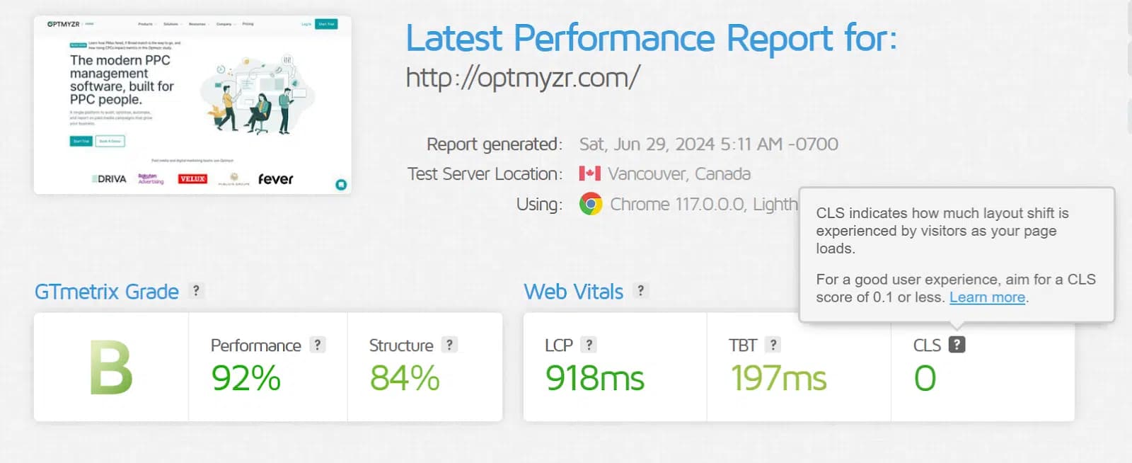Click the Web Vitals question mark icon
The image size is (1132, 463).
point(640,290)
